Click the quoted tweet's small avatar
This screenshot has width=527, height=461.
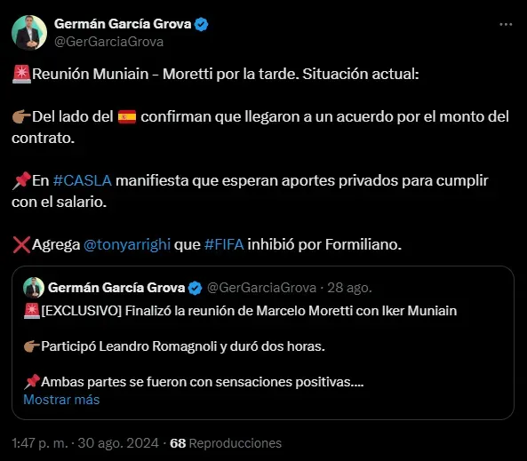34,288
